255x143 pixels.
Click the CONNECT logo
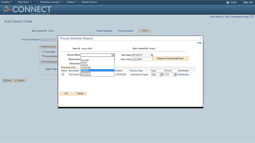click(x=26, y=10)
